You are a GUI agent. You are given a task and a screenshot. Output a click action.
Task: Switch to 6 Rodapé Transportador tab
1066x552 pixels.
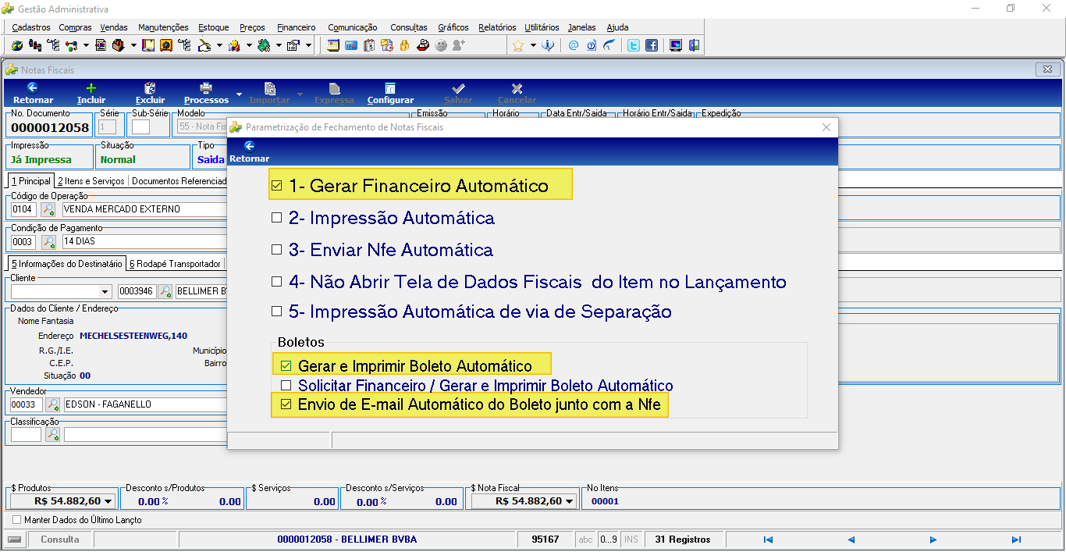[176, 264]
